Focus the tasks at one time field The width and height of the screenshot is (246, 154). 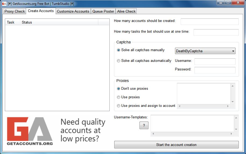coord(216,32)
